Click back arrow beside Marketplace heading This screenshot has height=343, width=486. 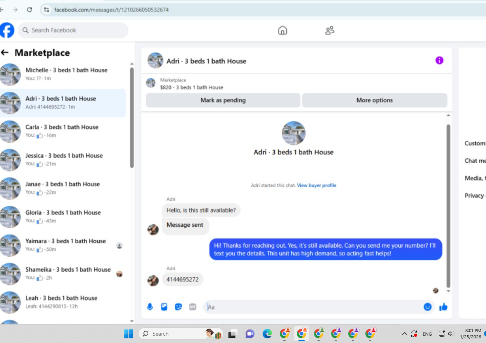point(5,52)
